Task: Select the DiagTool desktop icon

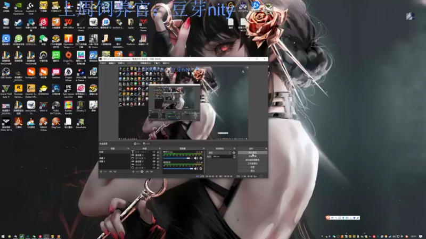Action: [x=56, y=123]
